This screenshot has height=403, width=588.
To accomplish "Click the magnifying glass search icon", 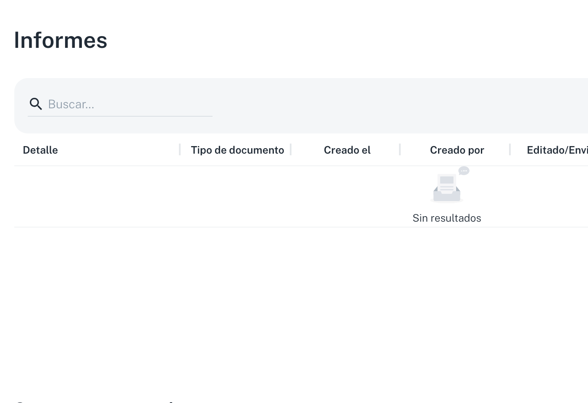I will click(36, 104).
